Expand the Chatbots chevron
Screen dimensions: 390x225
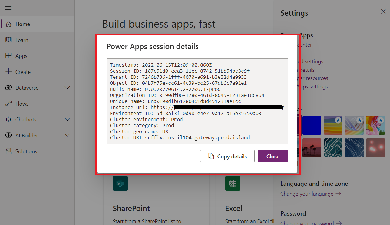coord(68,120)
